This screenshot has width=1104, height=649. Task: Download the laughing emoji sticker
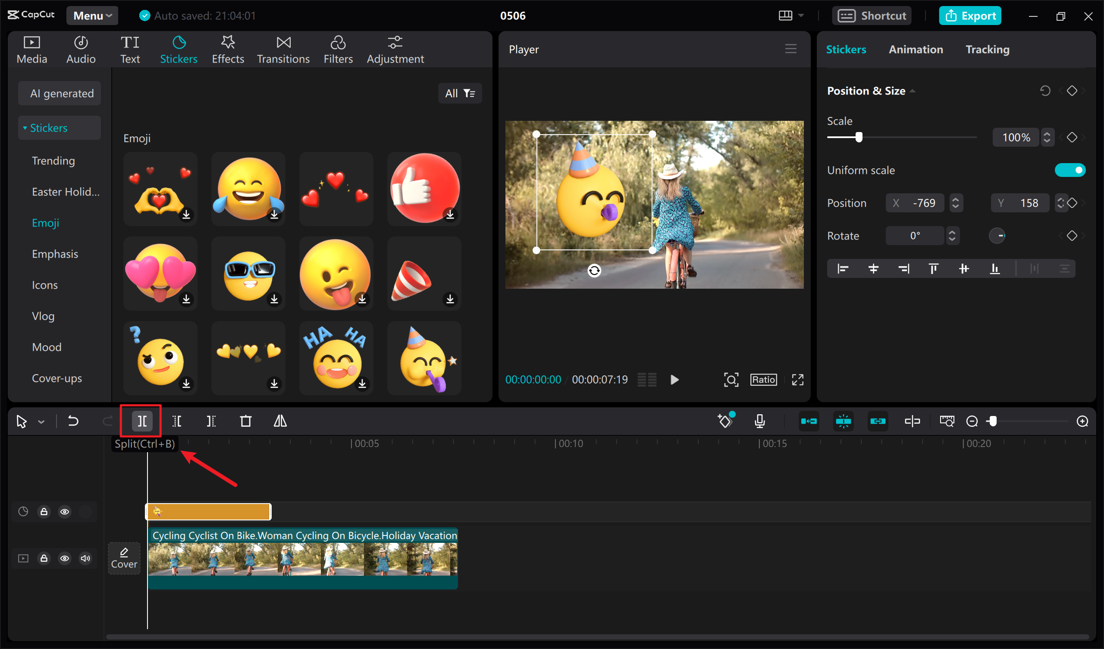(274, 215)
